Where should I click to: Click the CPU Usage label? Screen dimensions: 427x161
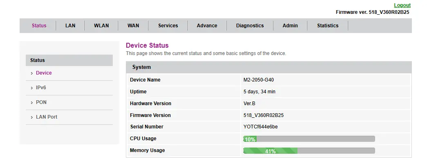(x=143, y=139)
